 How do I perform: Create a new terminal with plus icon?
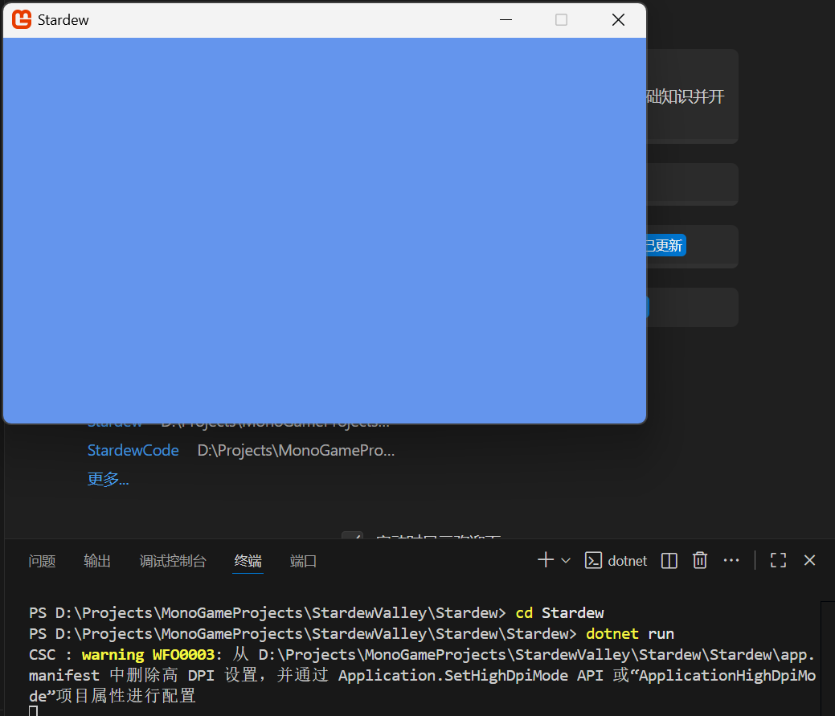[x=546, y=560]
